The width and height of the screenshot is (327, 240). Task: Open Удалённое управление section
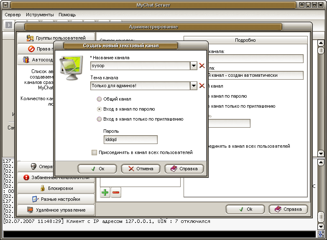click(x=56, y=210)
